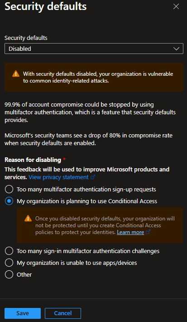
Task: Click the Reason for disabling label
Action: point(33,160)
